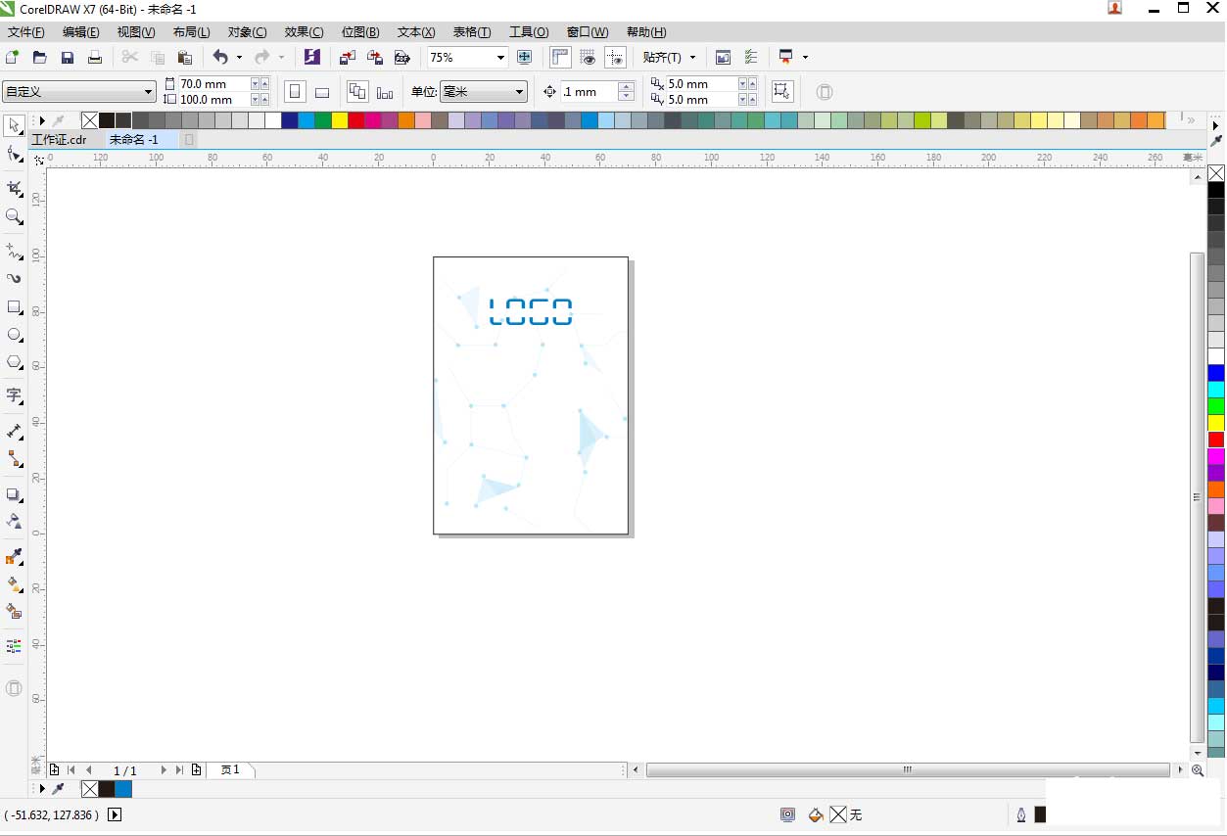Open the page size 自定义 dropdown

[x=149, y=92]
